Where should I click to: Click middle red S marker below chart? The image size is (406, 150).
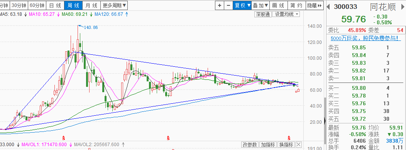click(x=168, y=137)
